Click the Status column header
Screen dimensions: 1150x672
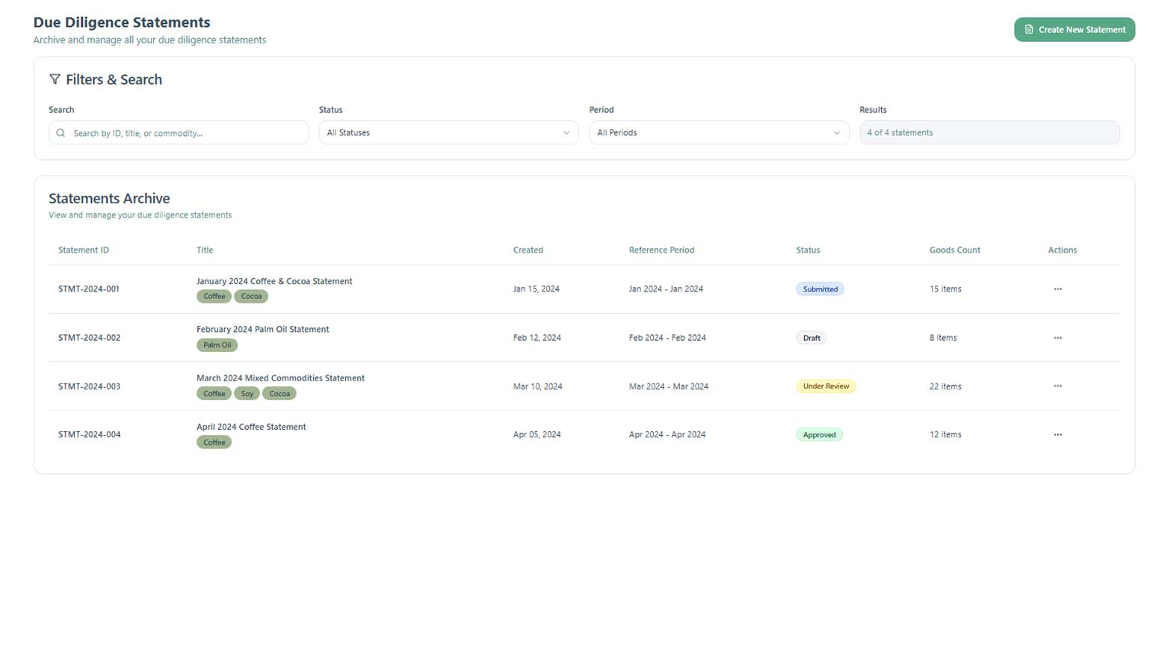808,250
